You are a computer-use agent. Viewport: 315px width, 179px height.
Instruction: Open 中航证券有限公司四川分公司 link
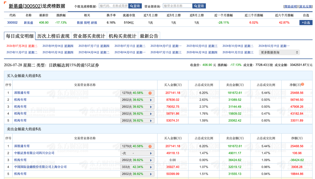tap(34, 153)
